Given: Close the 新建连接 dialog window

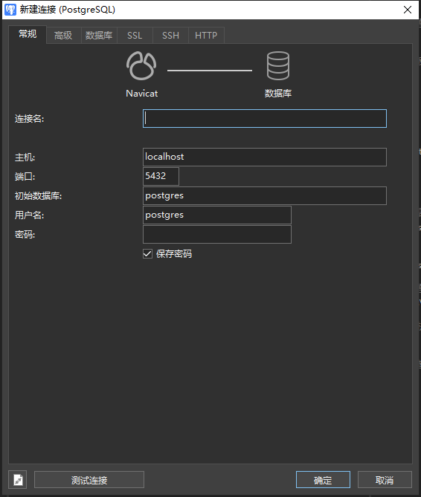Looking at the screenshot, I should coord(408,10).
